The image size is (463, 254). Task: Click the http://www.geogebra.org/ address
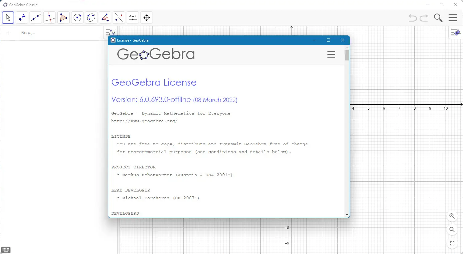pos(144,121)
